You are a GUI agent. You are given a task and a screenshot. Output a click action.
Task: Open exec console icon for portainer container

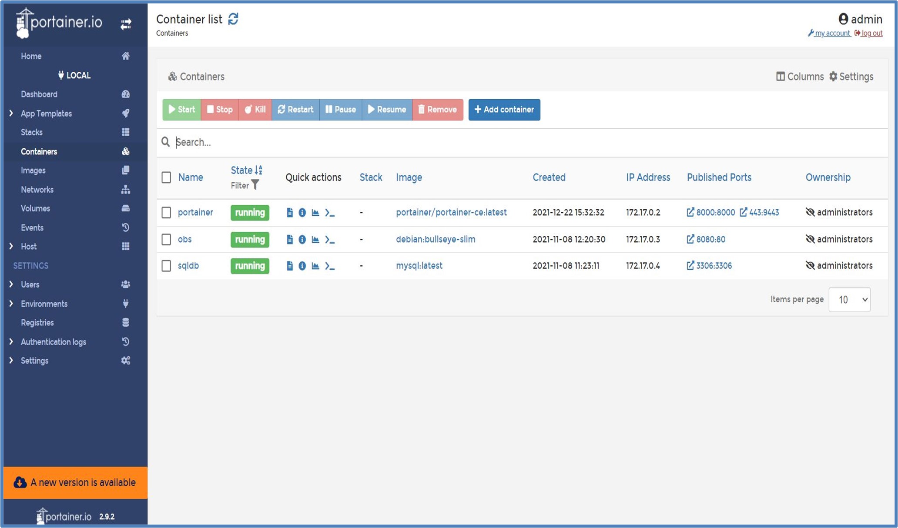click(330, 213)
